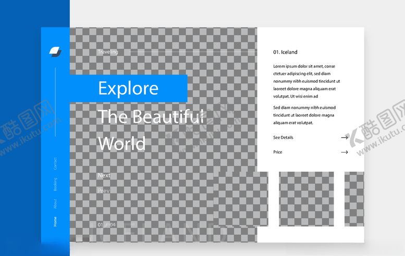Viewport: 405px width, 256px height.
Task: Click the 01 / 04 slide counter
Action: [106, 224]
